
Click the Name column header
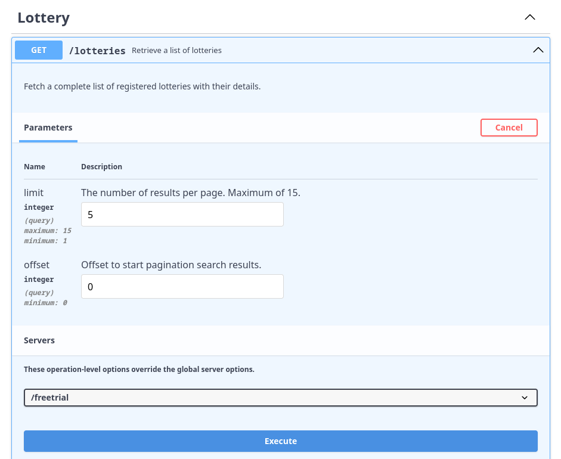[x=35, y=167]
